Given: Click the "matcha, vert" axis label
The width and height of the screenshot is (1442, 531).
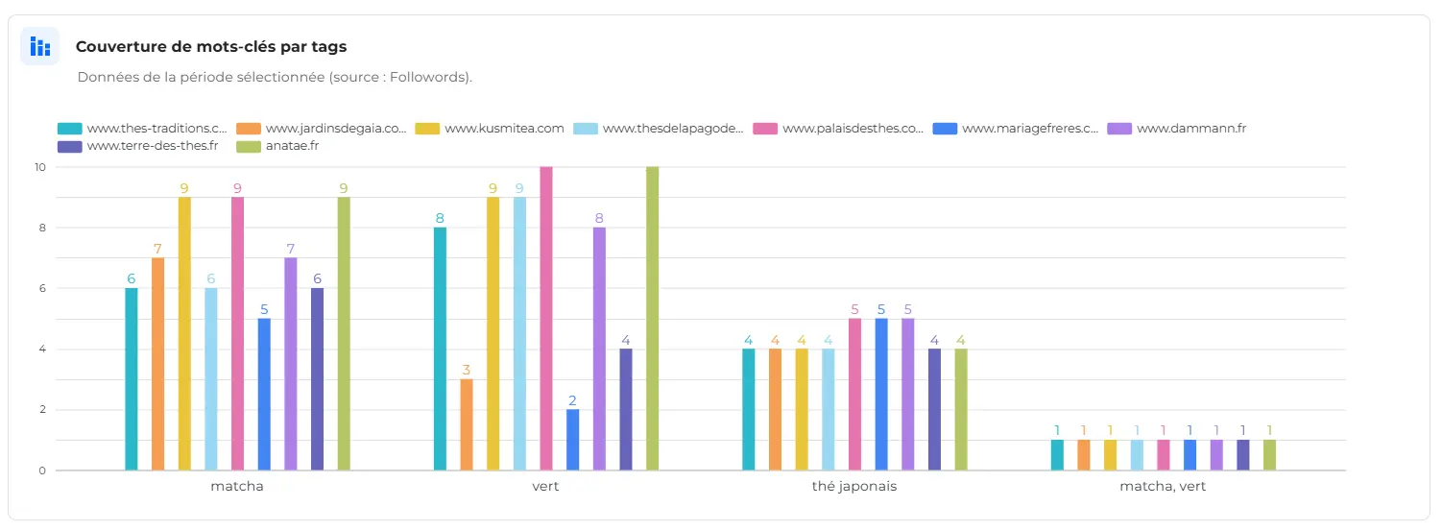Looking at the screenshot, I should point(1163,486).
